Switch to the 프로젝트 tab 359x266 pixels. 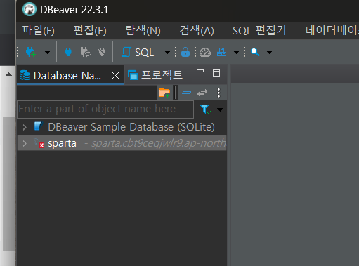pos(155,75)
